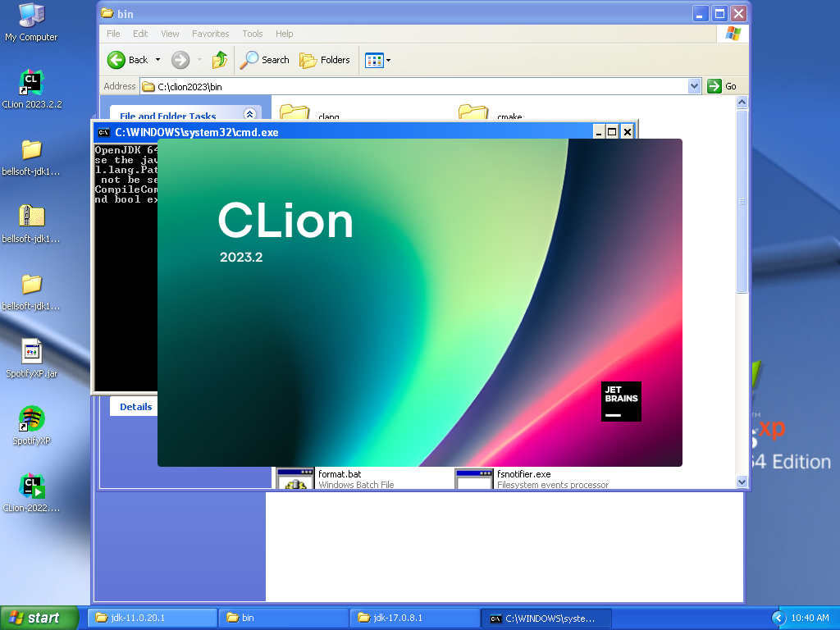Click the Start button
Screen dimensions: 840x630
point(39,618)
